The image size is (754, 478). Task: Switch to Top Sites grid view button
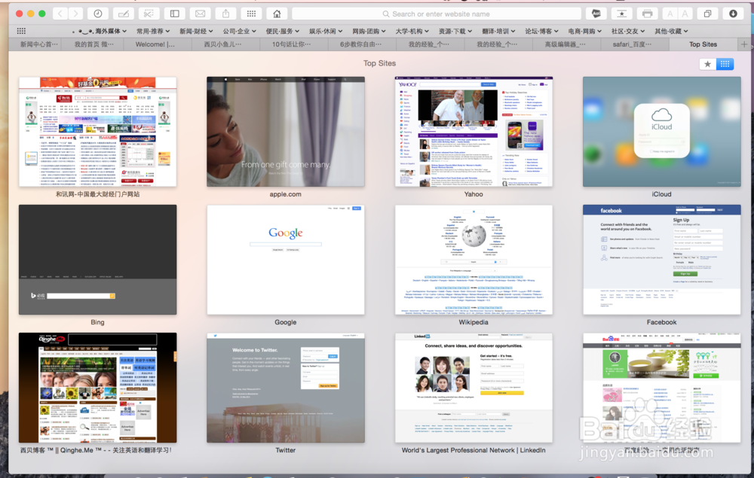click(x=725, y=64)
